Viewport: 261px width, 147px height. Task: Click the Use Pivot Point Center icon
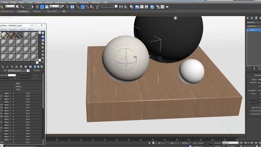[62, 7]
